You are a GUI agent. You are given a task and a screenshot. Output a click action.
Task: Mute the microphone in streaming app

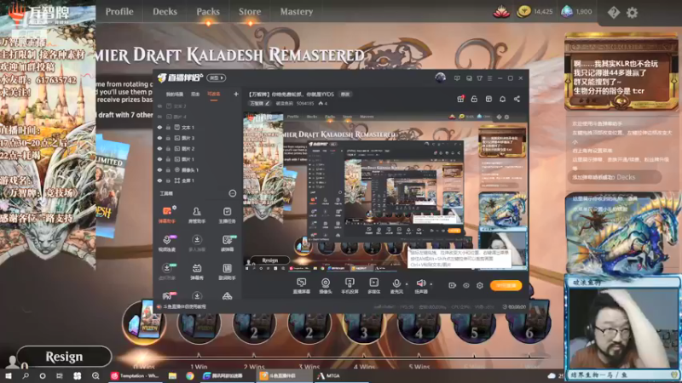pos(396,284)
